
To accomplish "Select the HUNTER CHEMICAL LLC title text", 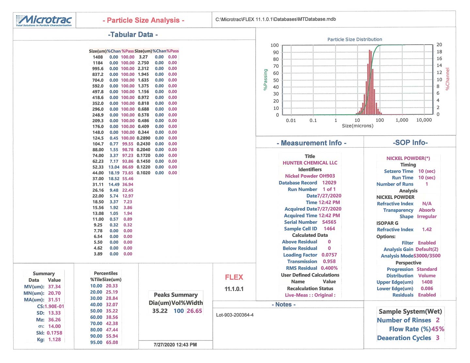I will click(310, 163).
